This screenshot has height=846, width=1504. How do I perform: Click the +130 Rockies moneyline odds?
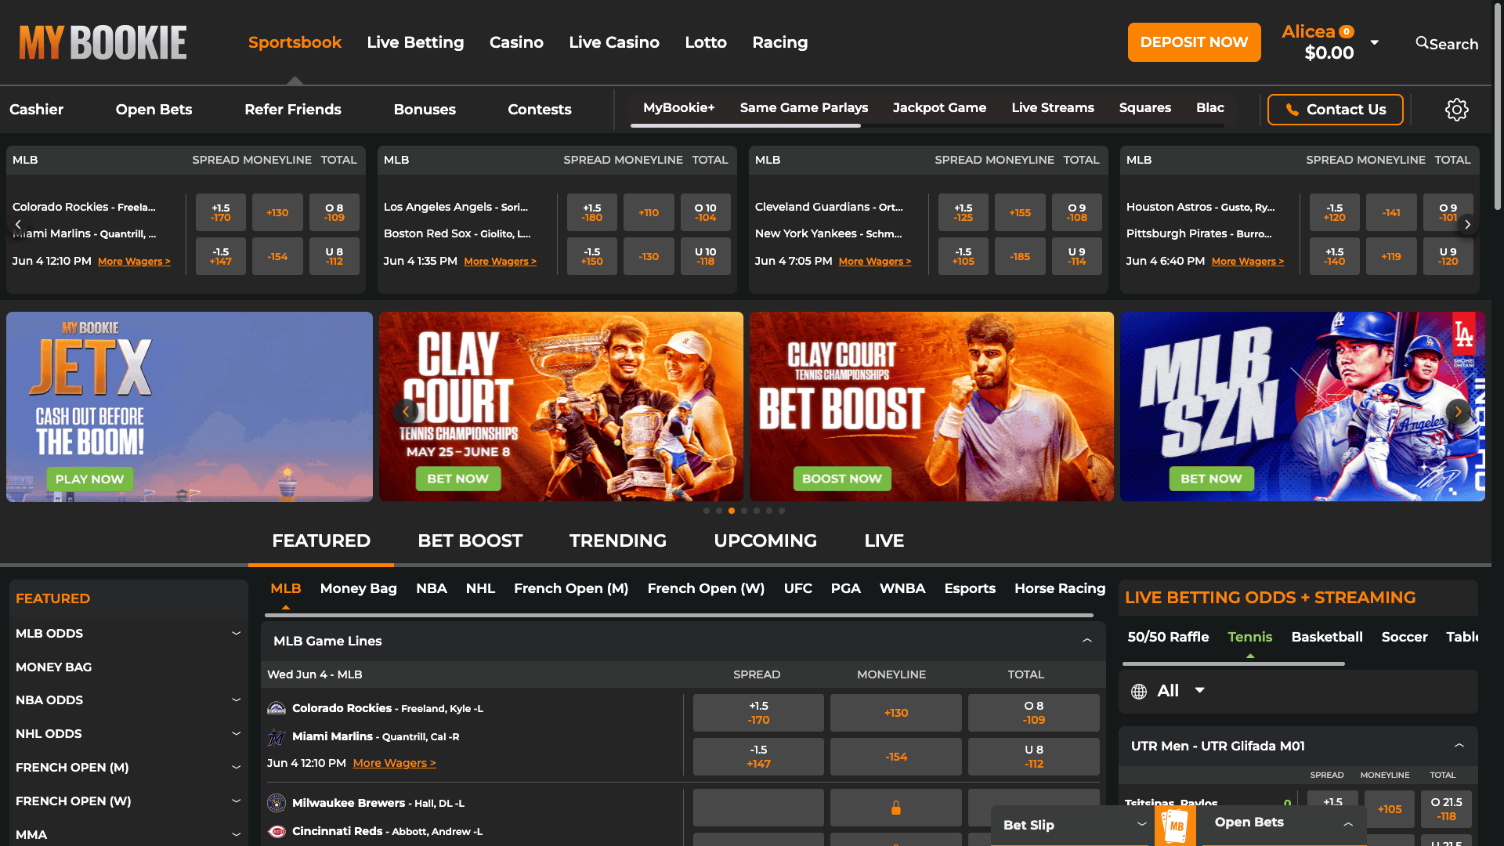point(895,712)
